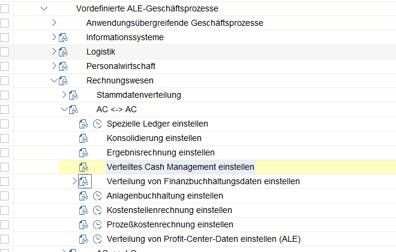Open Verteilung von Profit-Center-Daten einstellen (ALE)
This screenshot has height=252, width=396.
point(203,239)
